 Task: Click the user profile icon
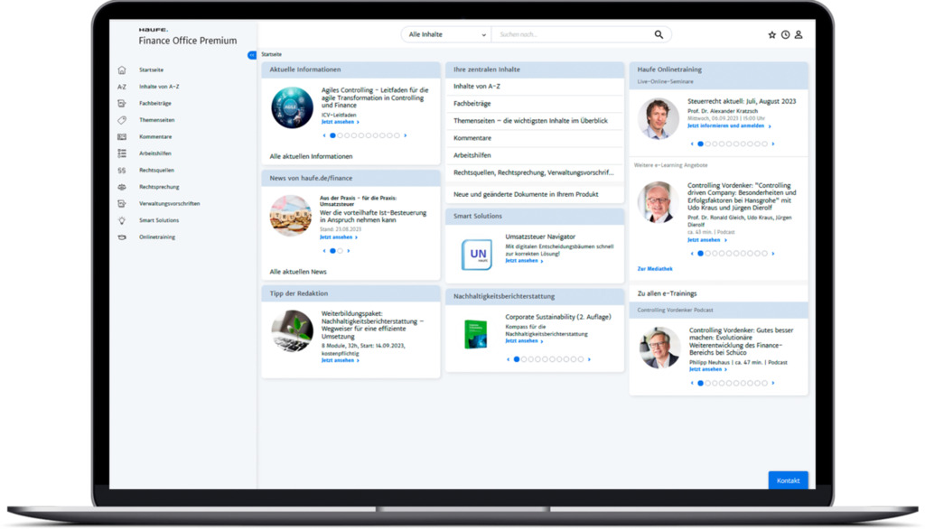[799, 35]
